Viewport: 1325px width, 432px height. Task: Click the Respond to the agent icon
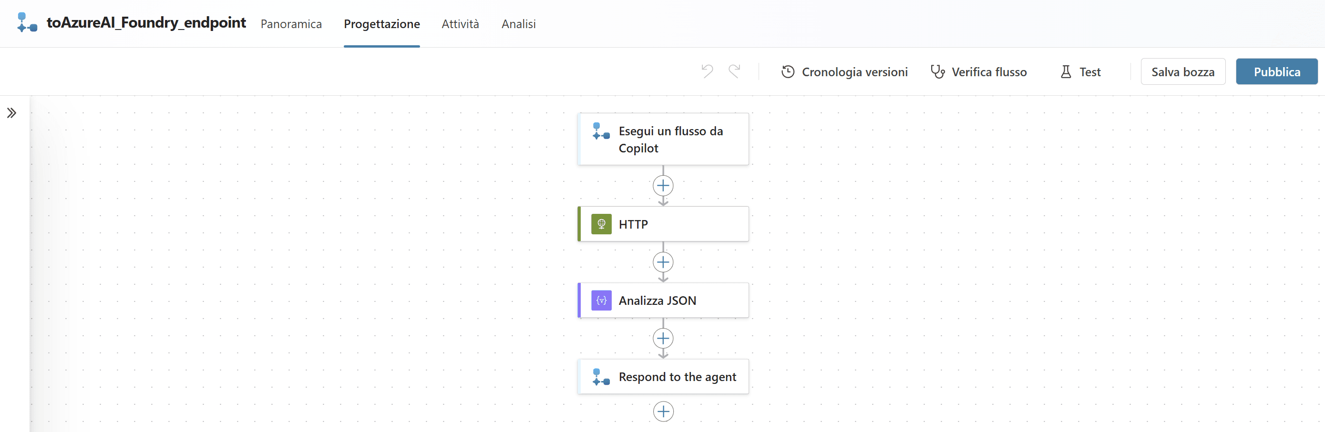coord(601,377)
